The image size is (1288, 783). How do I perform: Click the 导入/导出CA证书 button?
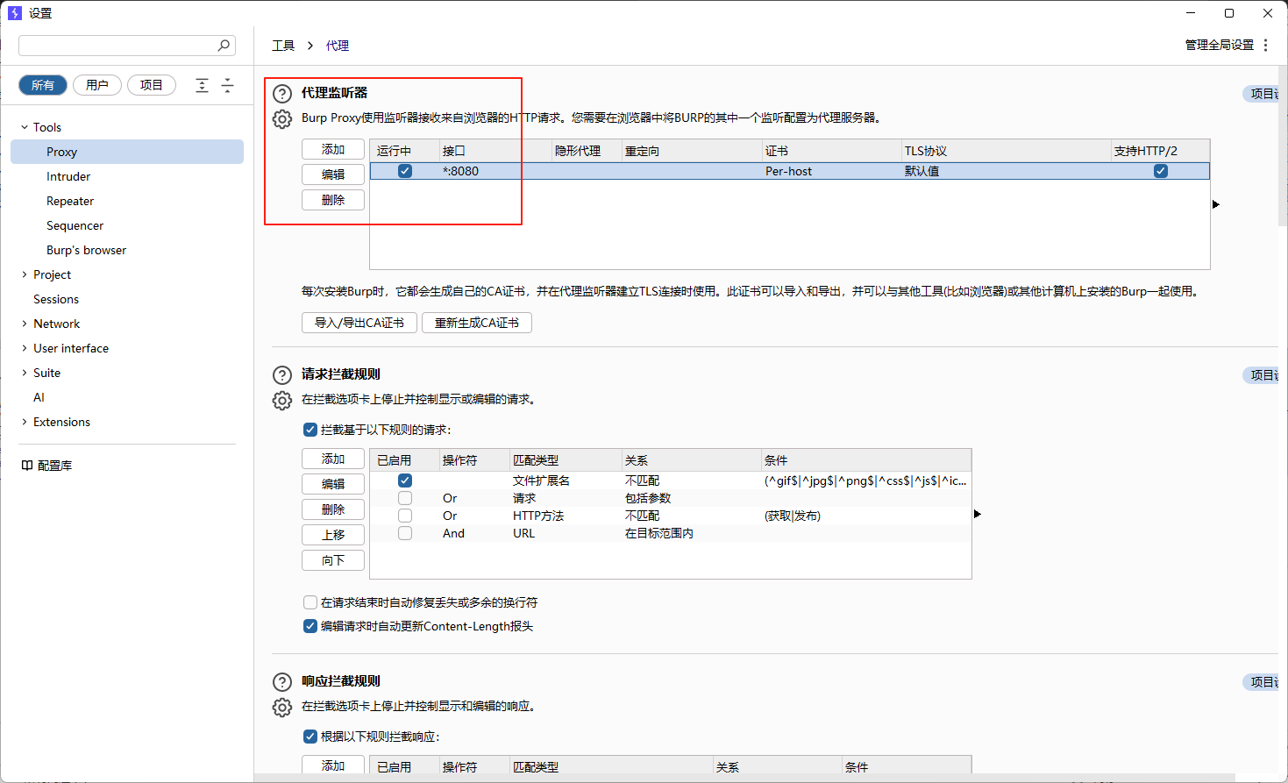coord(359,323)
